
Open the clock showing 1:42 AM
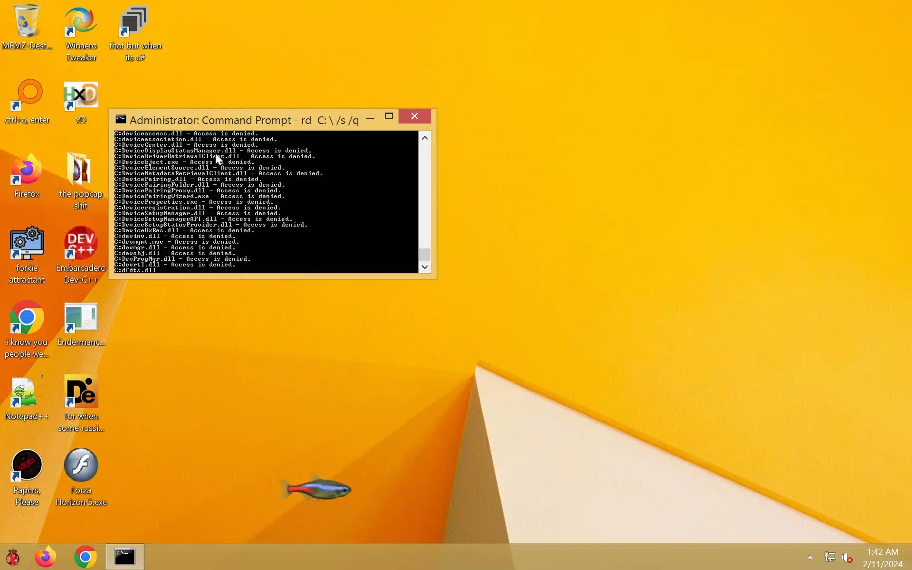click(x=883, y=558)
